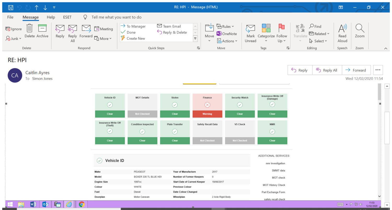The height and width of the screenshot is (210, 392).
Task: Open the ESET ribbon tab
Action: pos(67,17)
